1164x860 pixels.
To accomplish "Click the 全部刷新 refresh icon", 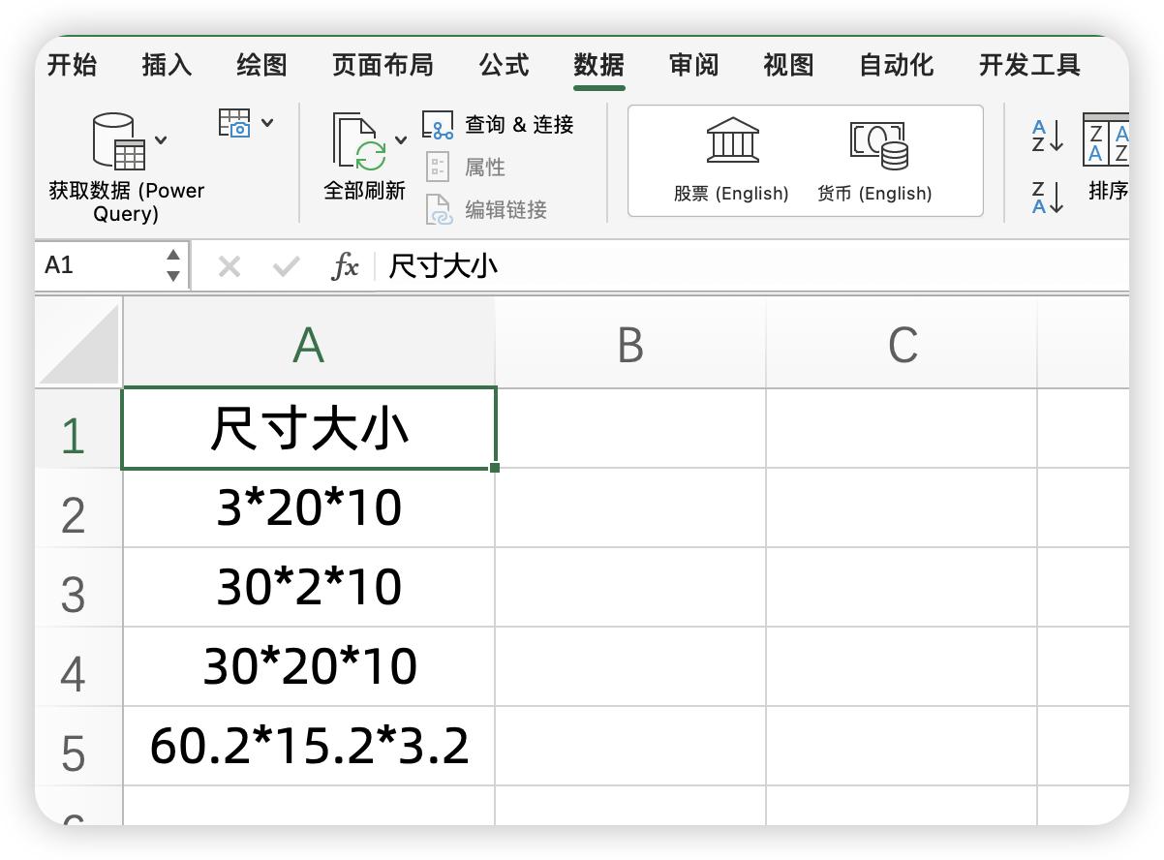I will (360, 142).
